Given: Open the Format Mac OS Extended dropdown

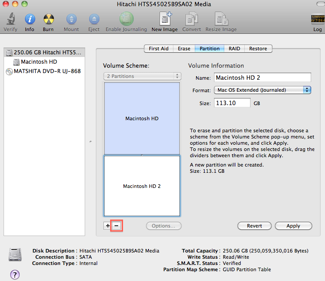Looking at the screenshot, I should point(263,90).
